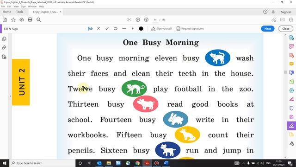
Task: Open Task View on the taskbar
Action: 89,163
